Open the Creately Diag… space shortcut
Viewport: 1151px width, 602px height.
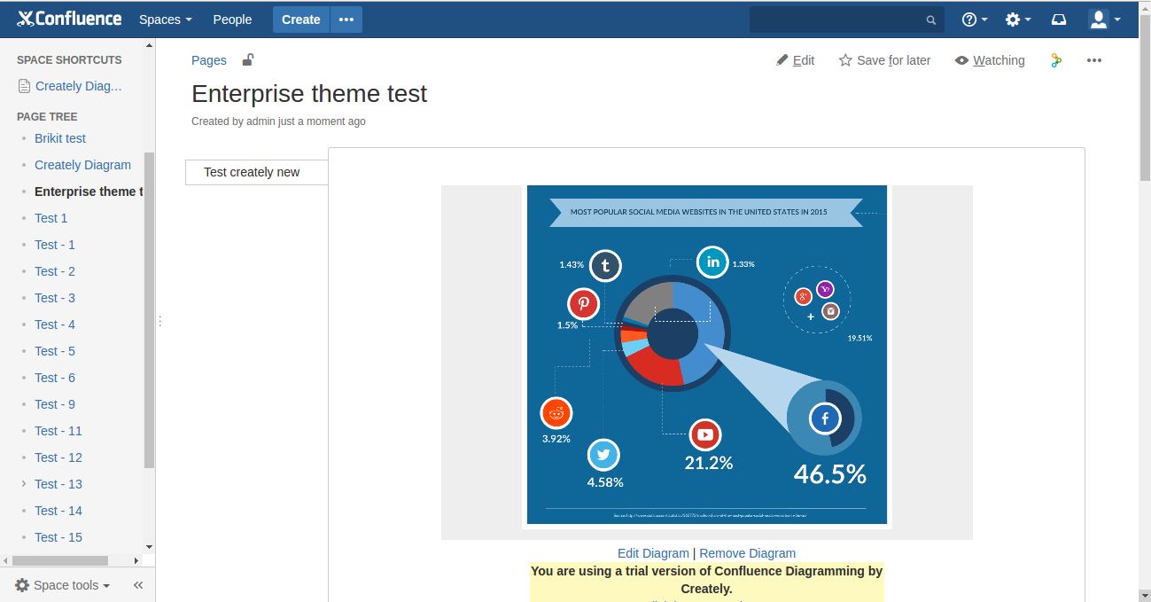coord(70,86)
